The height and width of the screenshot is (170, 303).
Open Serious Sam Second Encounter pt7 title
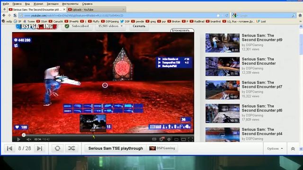pos(262,85)
